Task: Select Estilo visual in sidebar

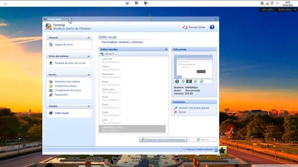Action: [61, 113]
